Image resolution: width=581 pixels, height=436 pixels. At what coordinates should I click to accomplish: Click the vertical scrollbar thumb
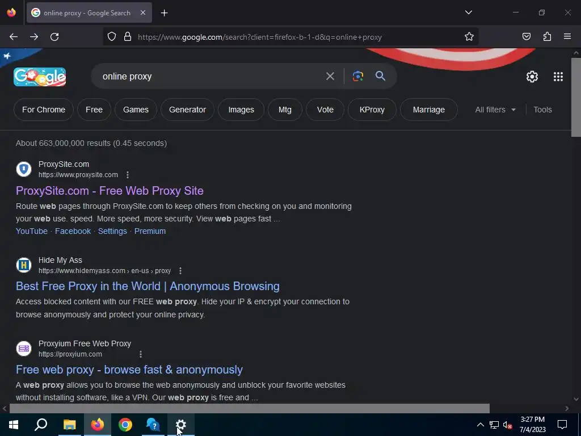(x=576, y=97)
